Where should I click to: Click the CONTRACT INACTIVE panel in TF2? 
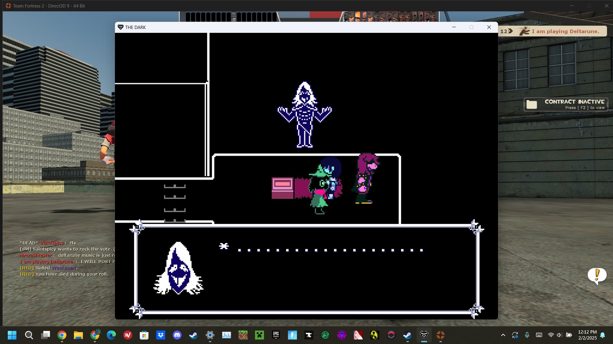click(566, 104)
